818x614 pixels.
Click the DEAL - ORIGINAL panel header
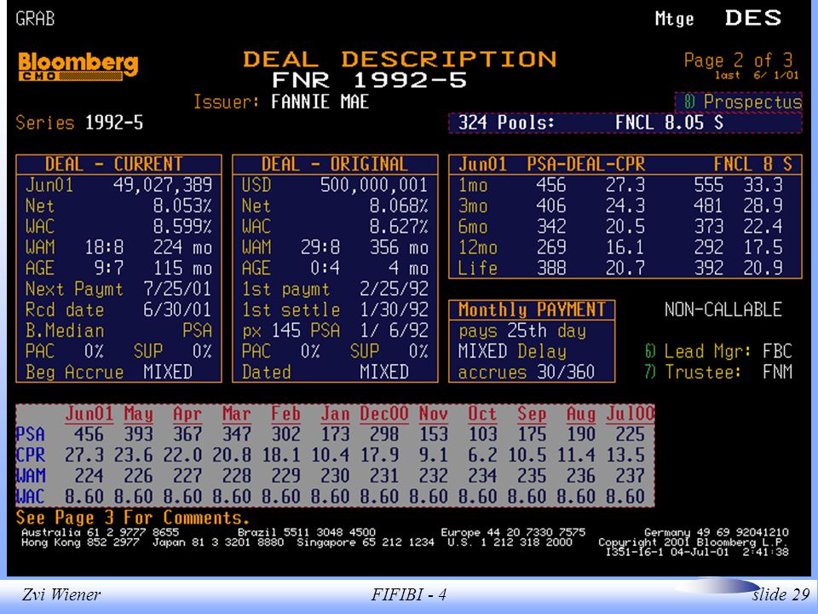click(335, 165)
